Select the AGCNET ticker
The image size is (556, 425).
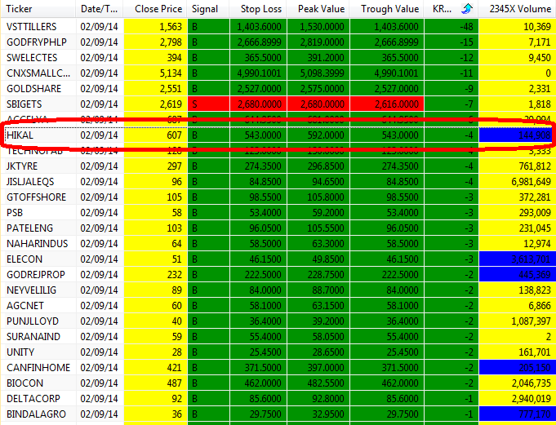pyautogui.click(x=25, y=306)
